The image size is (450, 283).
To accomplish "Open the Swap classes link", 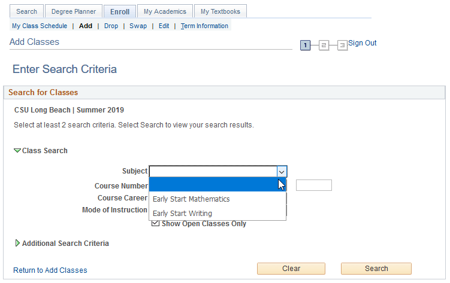I will coord(138,26).
